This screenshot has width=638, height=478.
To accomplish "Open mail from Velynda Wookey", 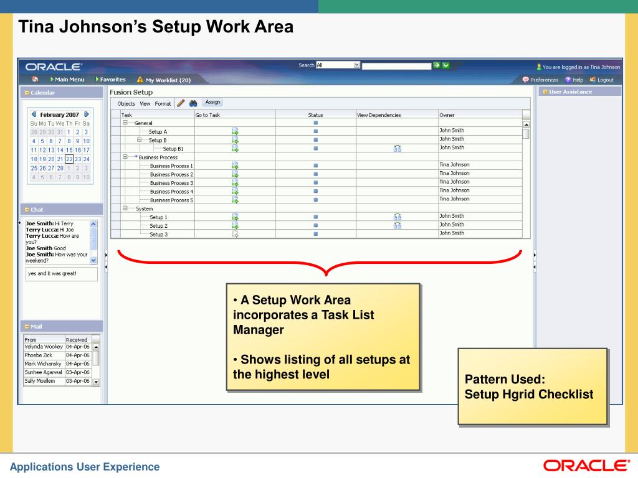I will (58, 347).
